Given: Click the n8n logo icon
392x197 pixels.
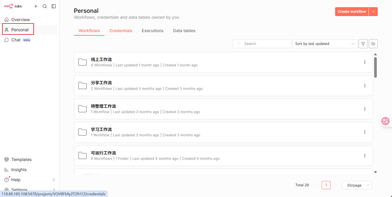Looking at the screenshot, I should [x=9, y=6].
